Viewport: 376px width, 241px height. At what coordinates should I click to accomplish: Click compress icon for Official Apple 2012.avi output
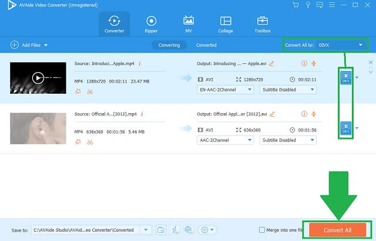tap(314, 114)
